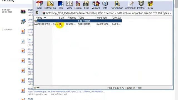
Task: Open 30.jpg link in downloads page
Action: pyautogui.click(x=30, y=49)
